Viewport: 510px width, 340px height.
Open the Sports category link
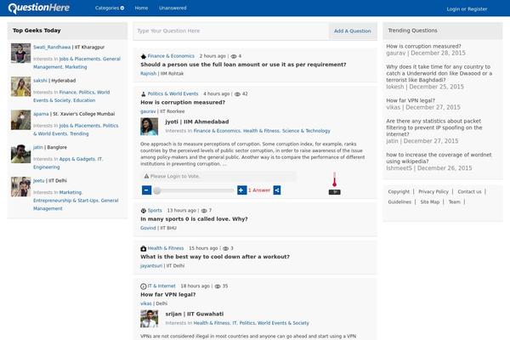point(155,211)
